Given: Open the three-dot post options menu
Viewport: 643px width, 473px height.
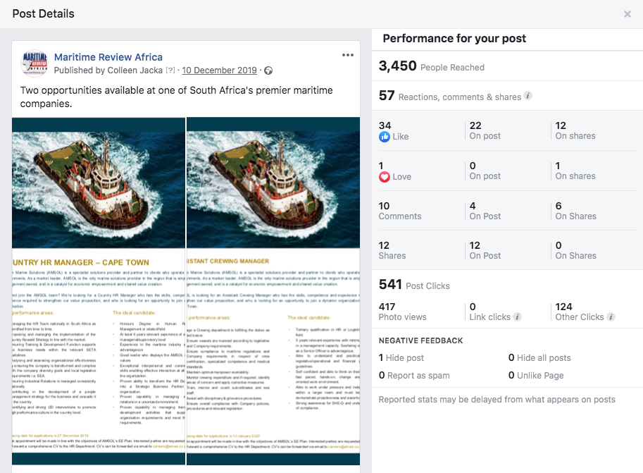Looking at the screenshot, I should [347, 56].
